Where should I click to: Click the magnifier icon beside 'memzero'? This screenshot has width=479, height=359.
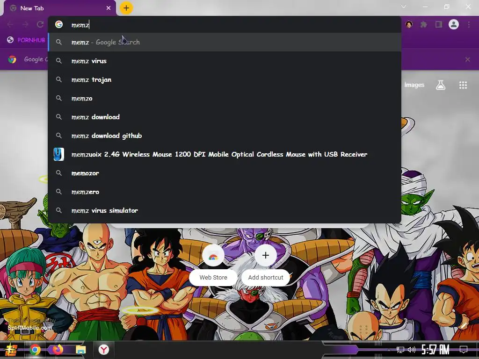59,191
